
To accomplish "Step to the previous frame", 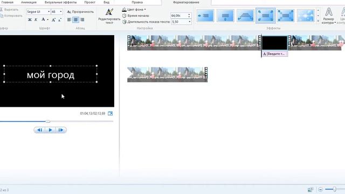I will [x=39, y=130].
